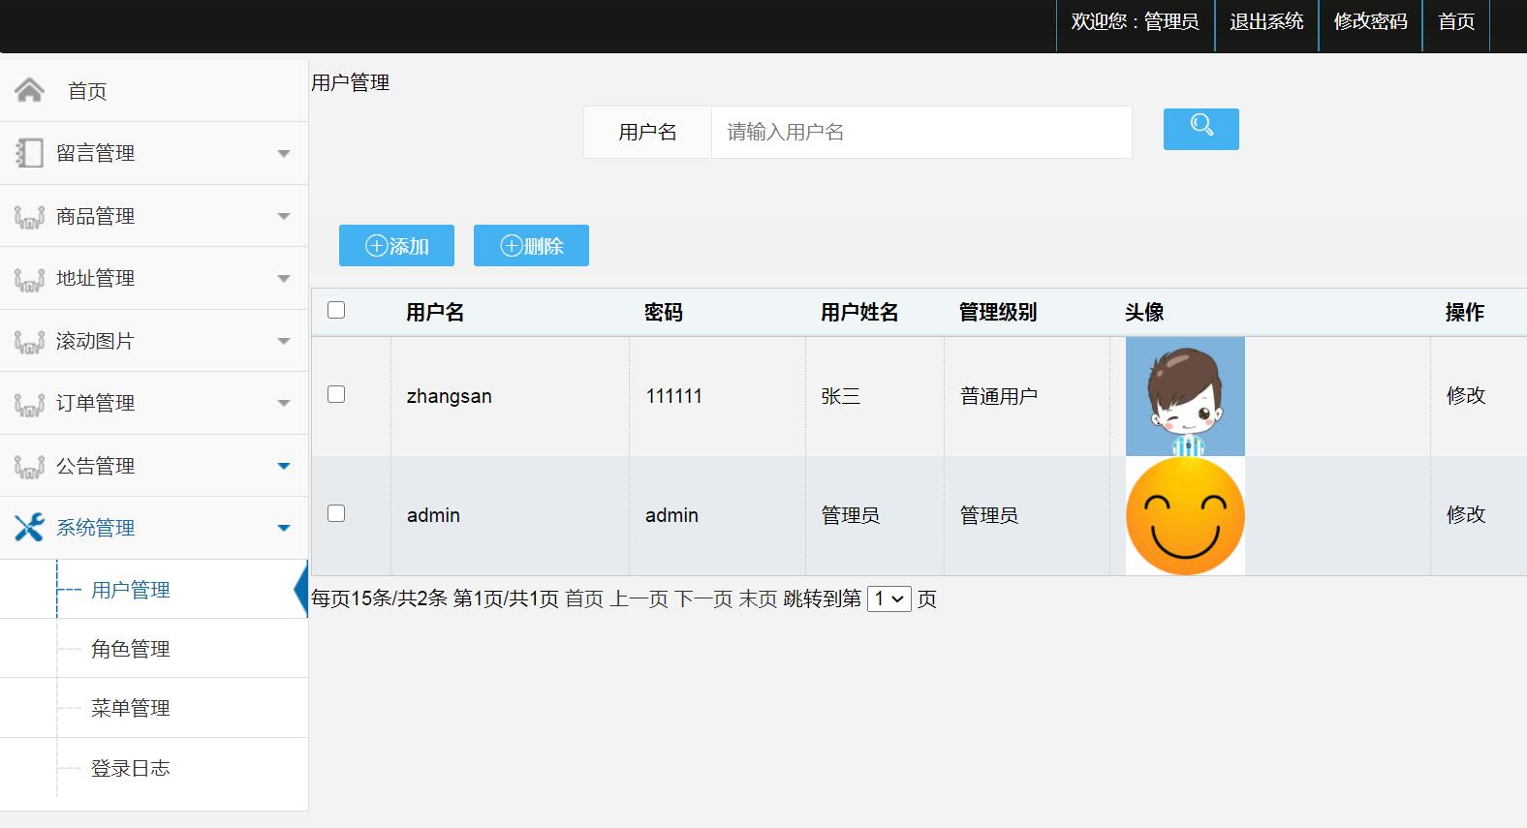This screenshot has width=1527, height=828.
Task: Check the admin row checkbox
Action: click(336, 513)
